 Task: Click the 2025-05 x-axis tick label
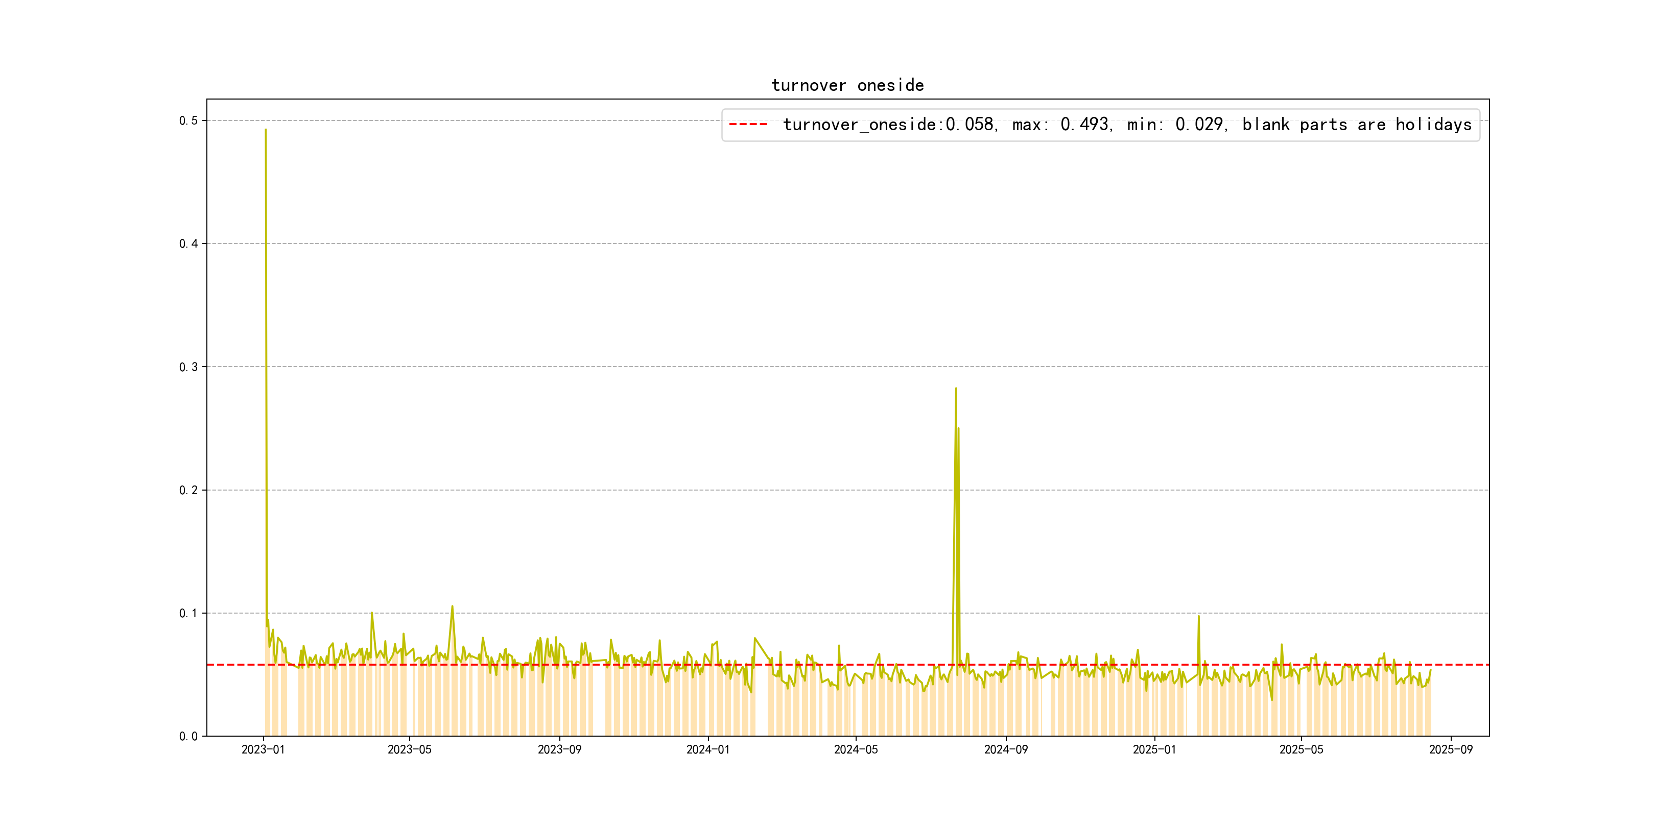tap(1301, 750)
